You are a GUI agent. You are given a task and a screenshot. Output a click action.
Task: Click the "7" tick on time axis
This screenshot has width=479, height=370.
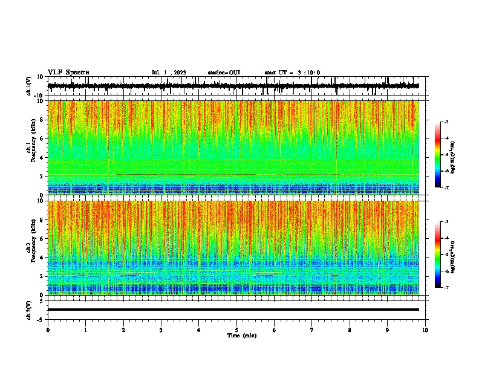point(312,330)
